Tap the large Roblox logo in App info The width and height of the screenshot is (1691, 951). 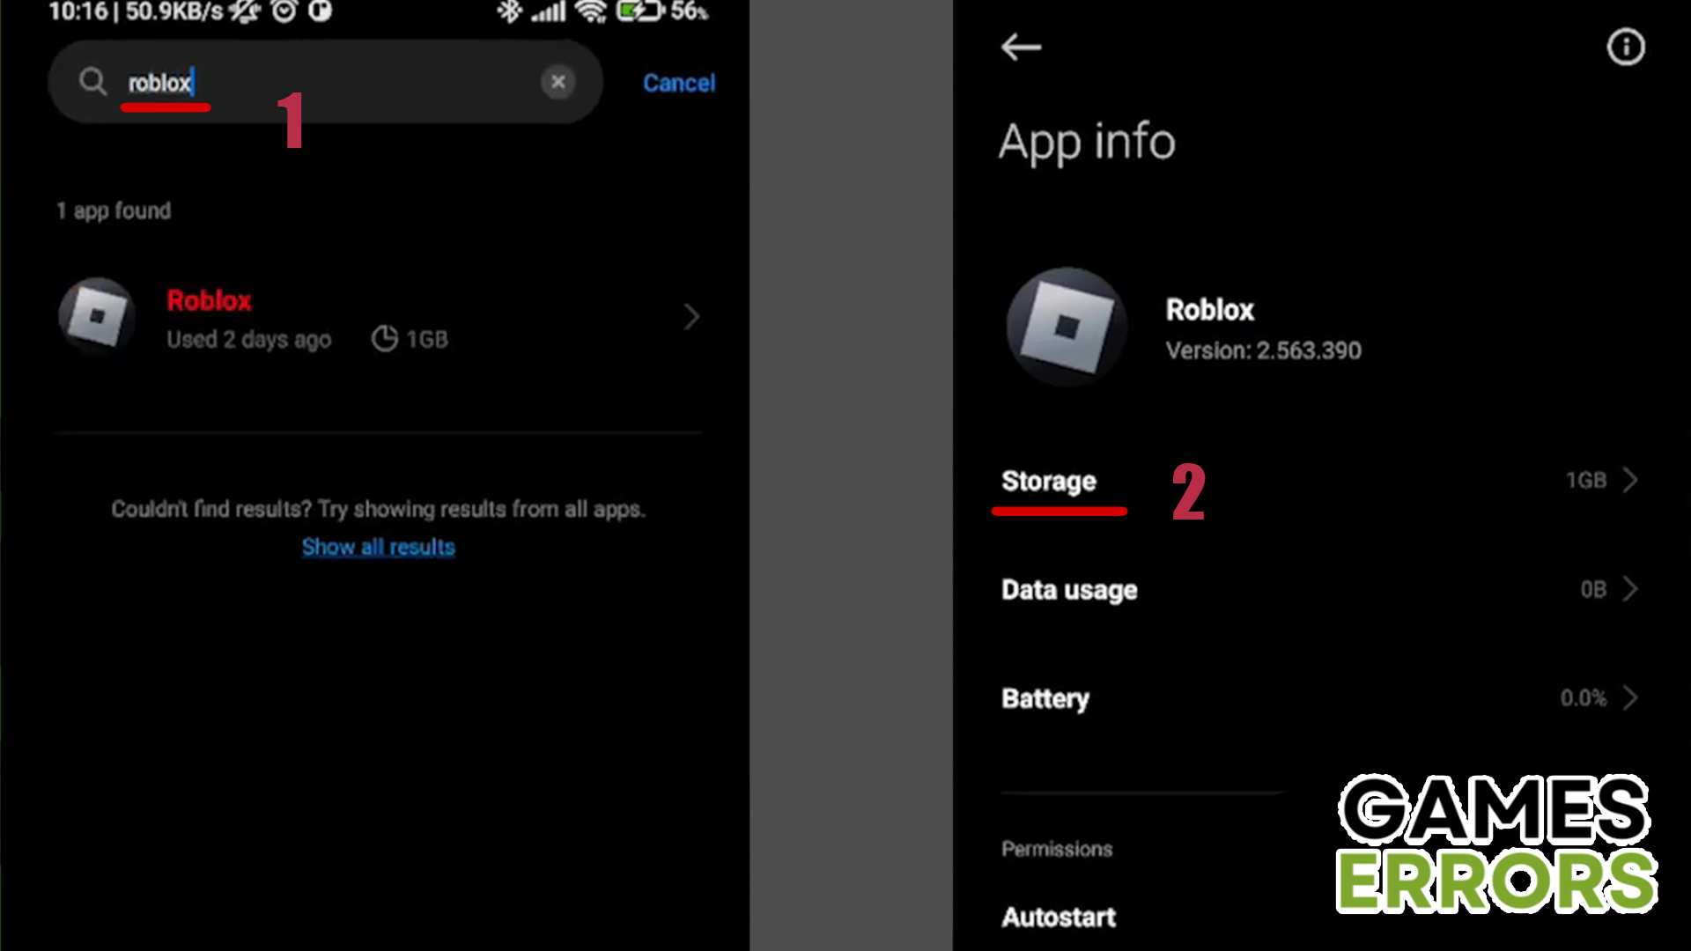[1067, 327]
